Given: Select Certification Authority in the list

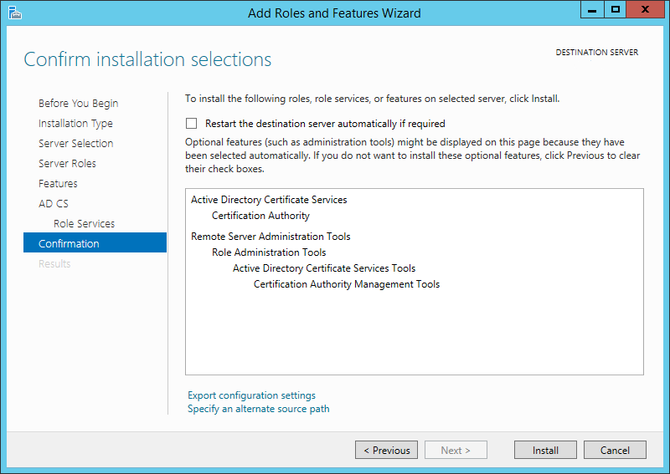Looking at the screenshot, I should point(260,216).
